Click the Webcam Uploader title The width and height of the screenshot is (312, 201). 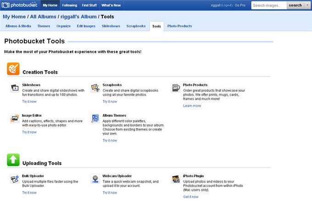pos(117,176)
